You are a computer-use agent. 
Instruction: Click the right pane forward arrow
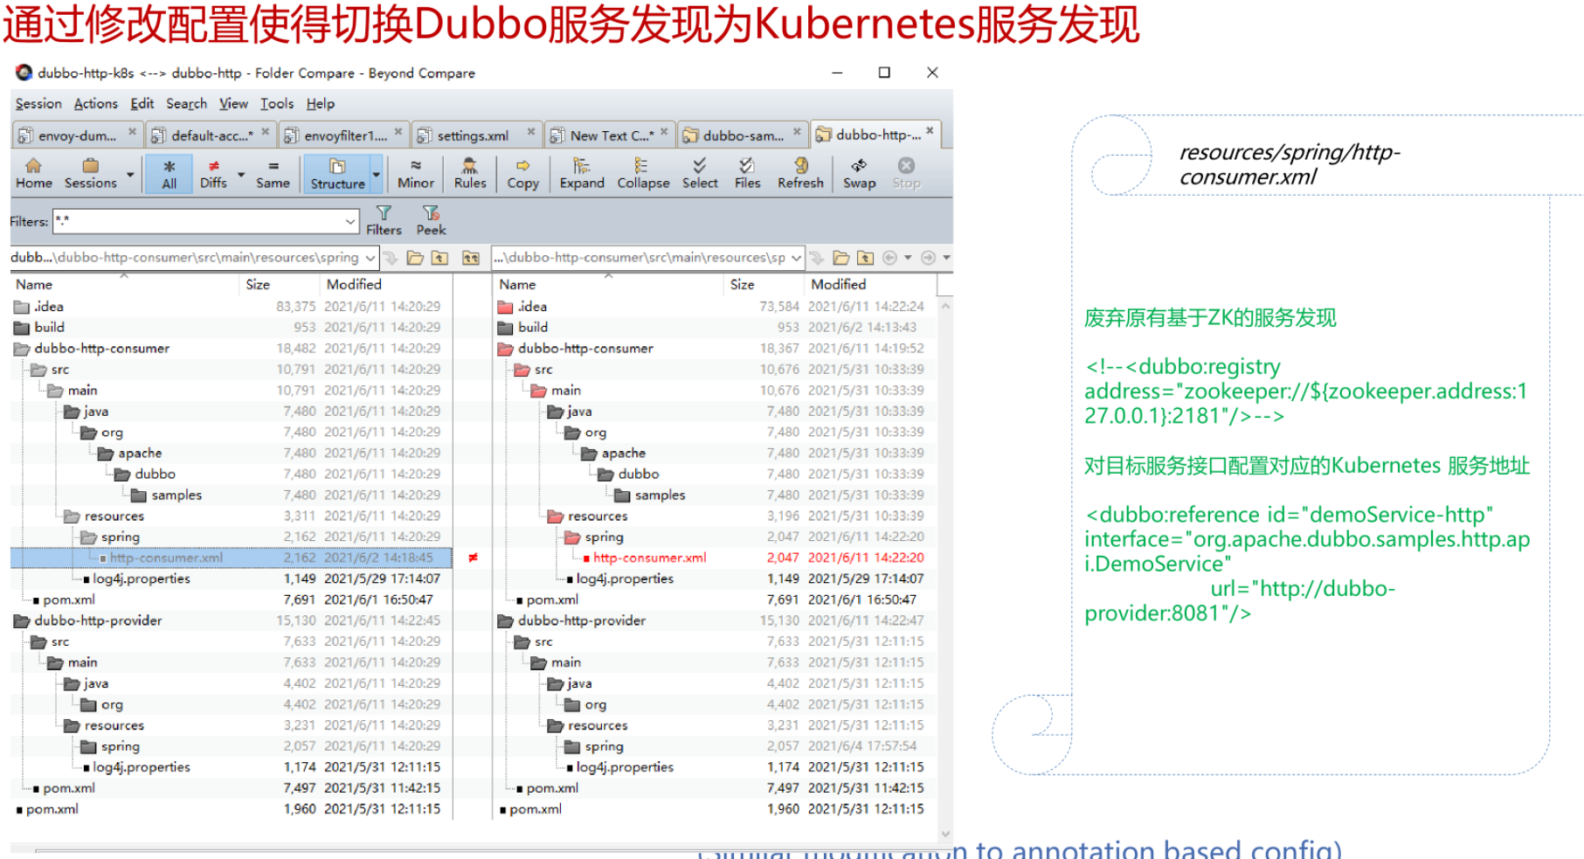(x=928, y=258)
